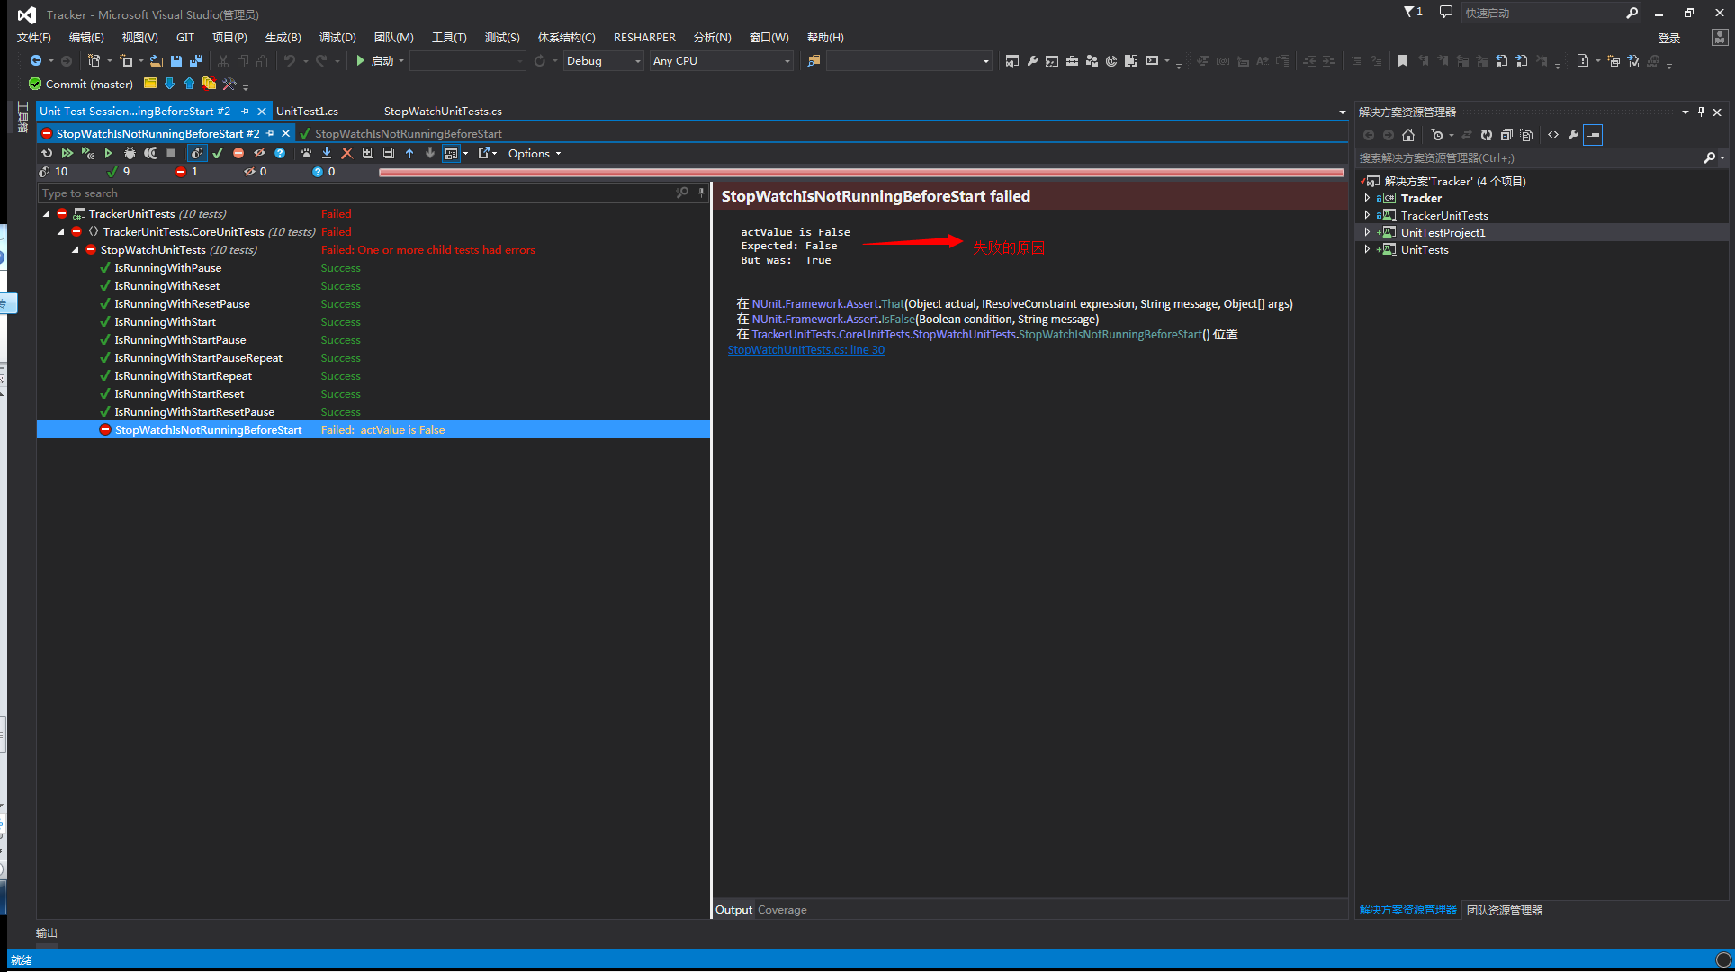This screenshot has width=1735, height=972.
Task: Click View Code icon in Solution Explorer
Action: pyautogui.click(x=1553, y=135)
